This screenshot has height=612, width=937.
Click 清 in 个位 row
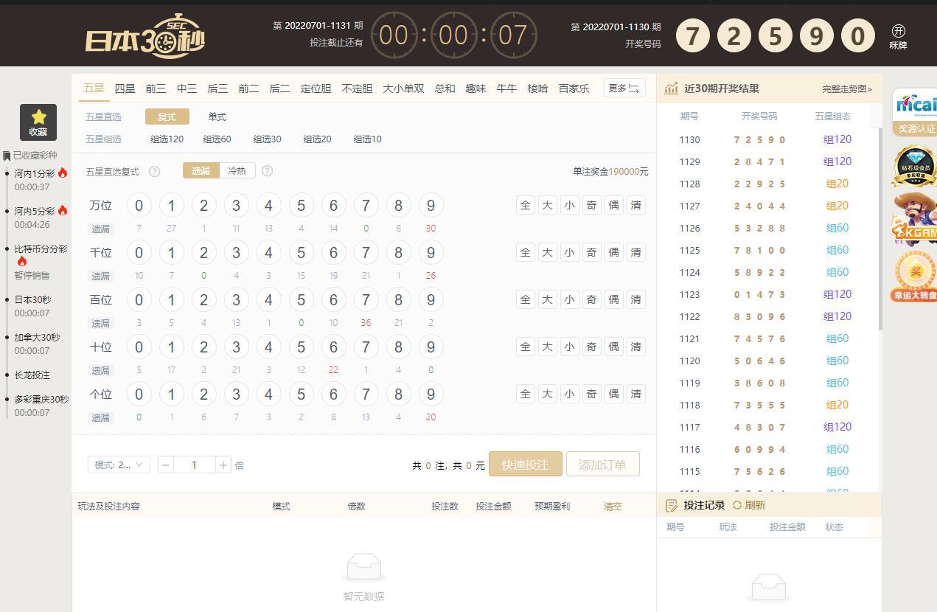(635, 394)
